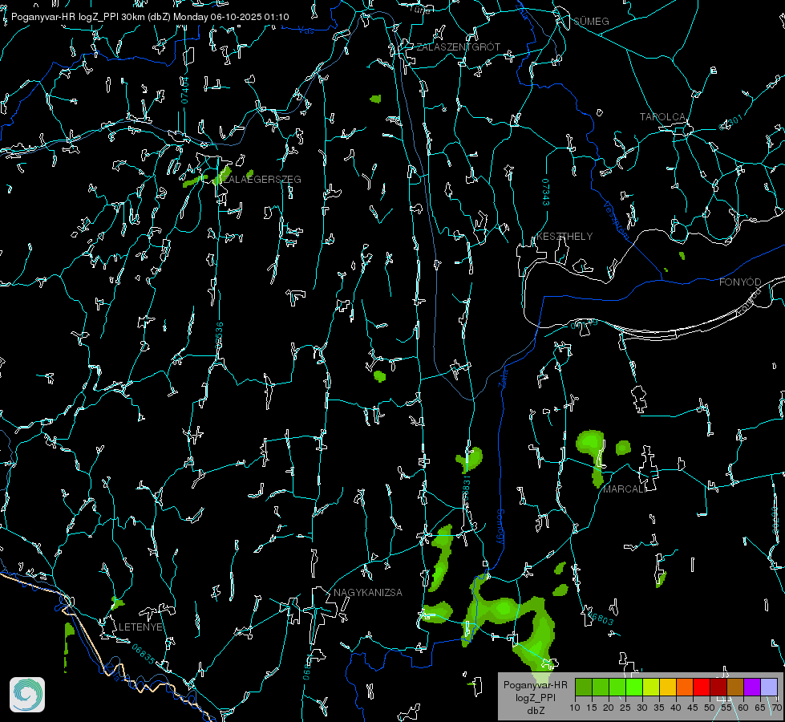Click the NAGYKANIZSA city label
Screen dimensions: 785x722
pos(368,593)
